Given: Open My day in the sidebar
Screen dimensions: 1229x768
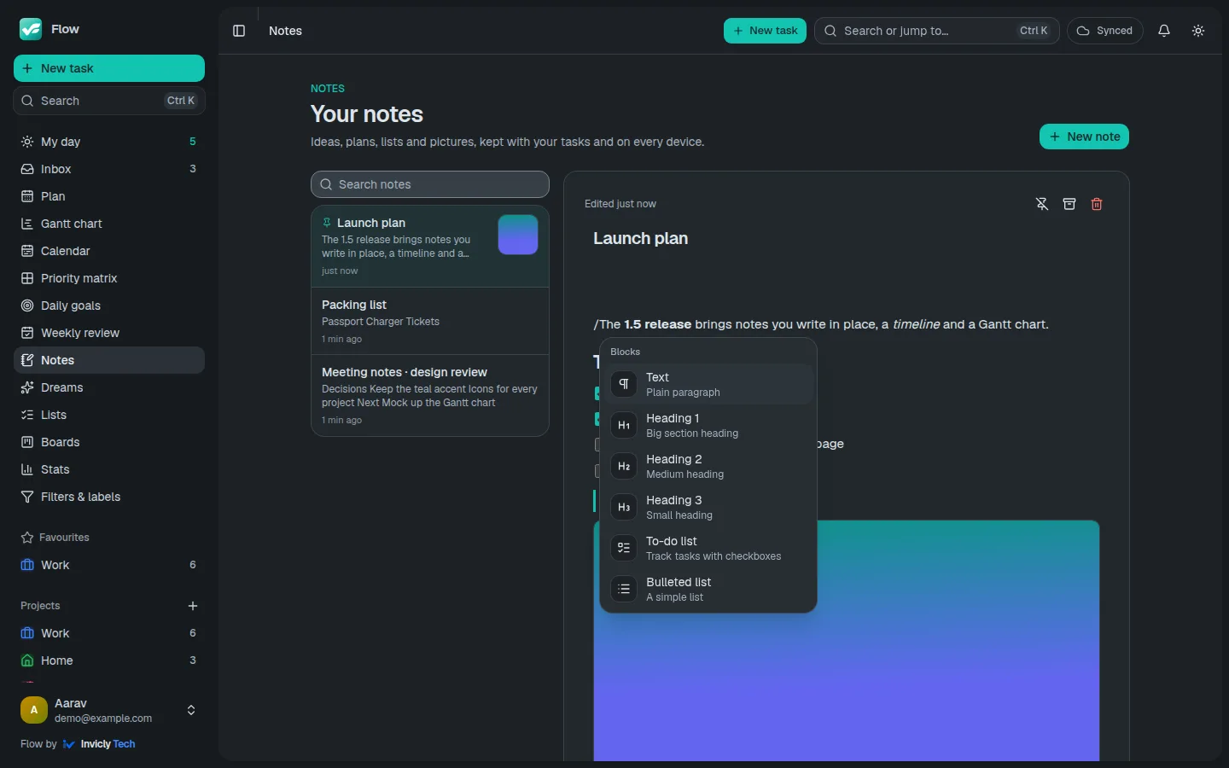Looking at the screenshot, I should pos(109,142).
